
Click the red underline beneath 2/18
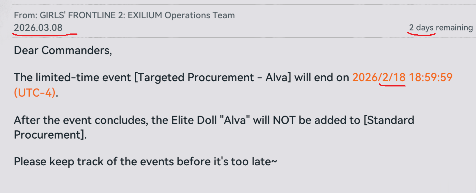tap(392, 86)
